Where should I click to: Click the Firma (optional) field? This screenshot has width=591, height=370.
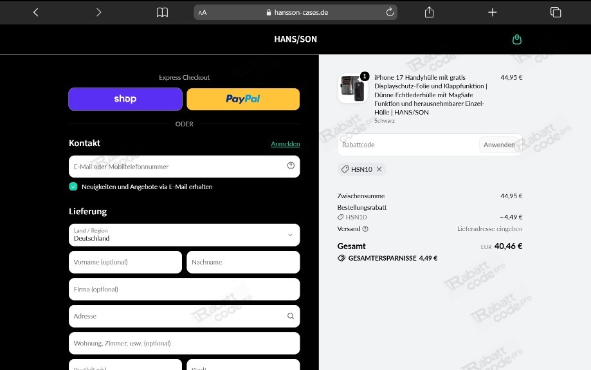click(x=185, y=290)
